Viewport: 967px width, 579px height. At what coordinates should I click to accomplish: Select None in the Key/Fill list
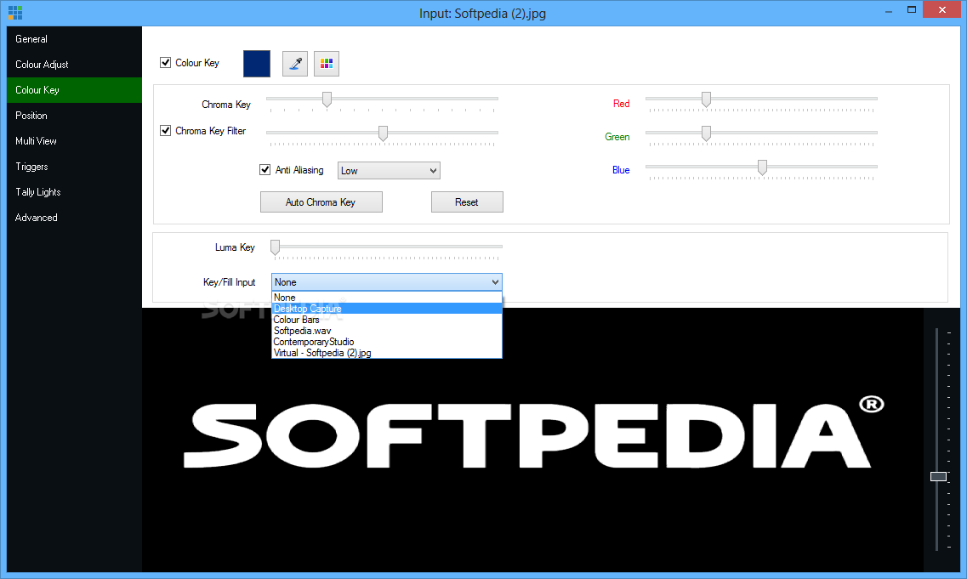pos(387,298)
